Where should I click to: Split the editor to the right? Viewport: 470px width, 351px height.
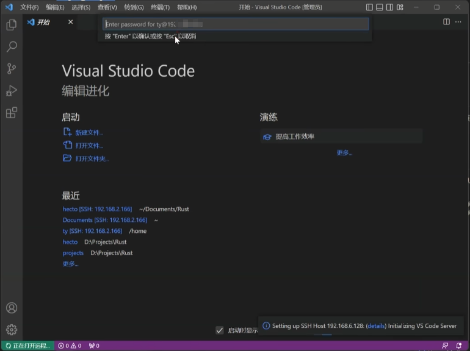446,21
